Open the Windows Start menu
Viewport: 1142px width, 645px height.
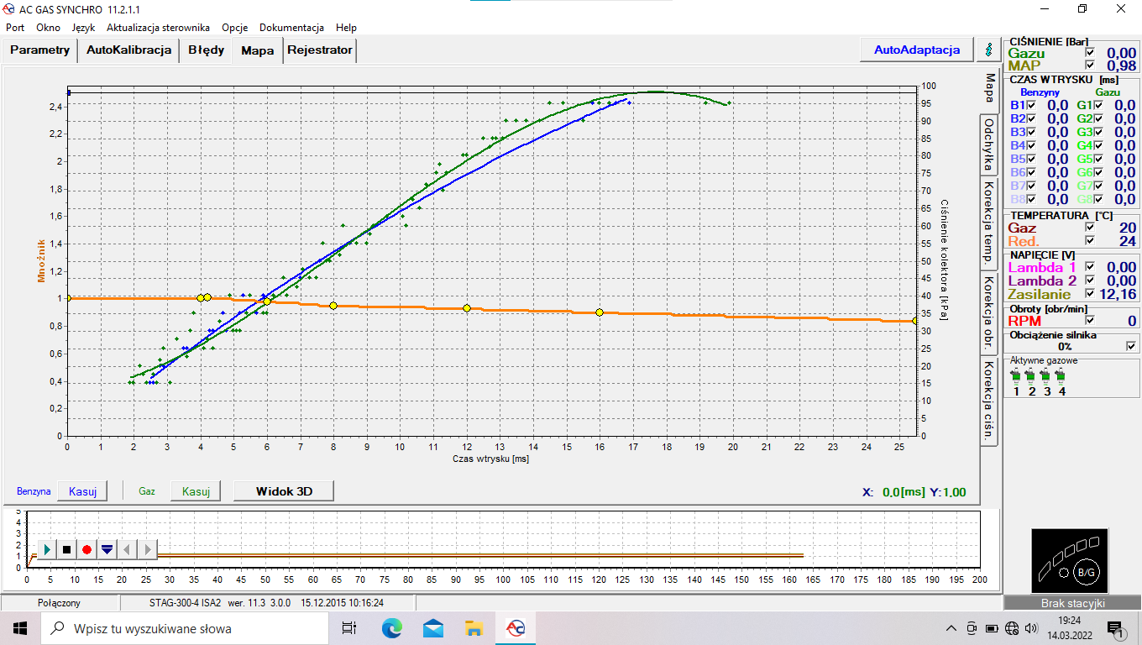[20, 628]
